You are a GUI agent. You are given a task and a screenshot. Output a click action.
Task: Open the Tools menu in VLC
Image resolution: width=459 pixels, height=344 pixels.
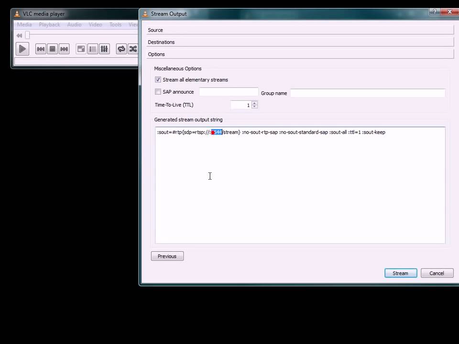115,24
